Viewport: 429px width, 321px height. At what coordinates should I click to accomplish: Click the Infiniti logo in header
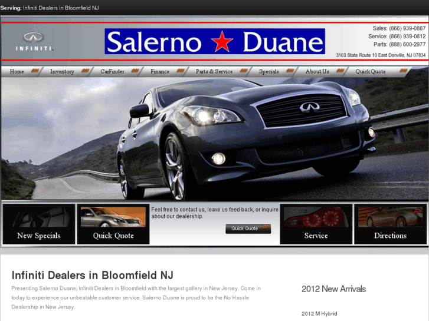coord(34,42)
